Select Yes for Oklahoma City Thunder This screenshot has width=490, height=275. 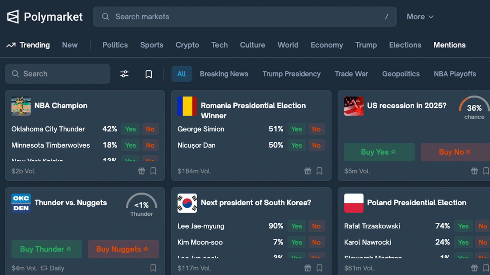click(x=130, y=129)
